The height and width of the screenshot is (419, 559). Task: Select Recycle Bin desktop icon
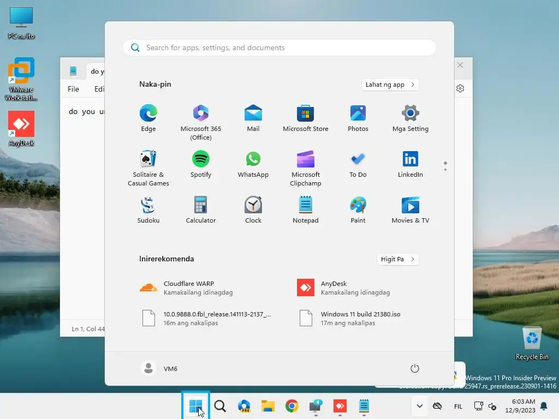tap(532, 344)
